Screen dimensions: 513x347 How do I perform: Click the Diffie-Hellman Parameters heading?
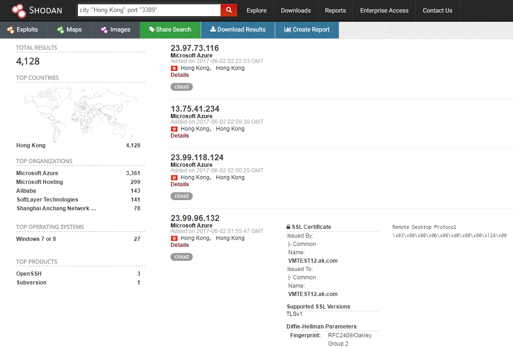321,327
